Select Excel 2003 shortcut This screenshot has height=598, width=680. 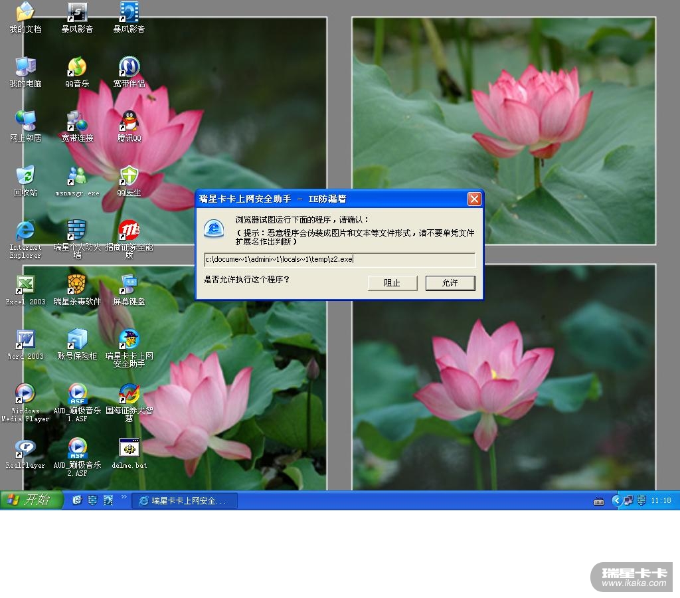point(25,290)
